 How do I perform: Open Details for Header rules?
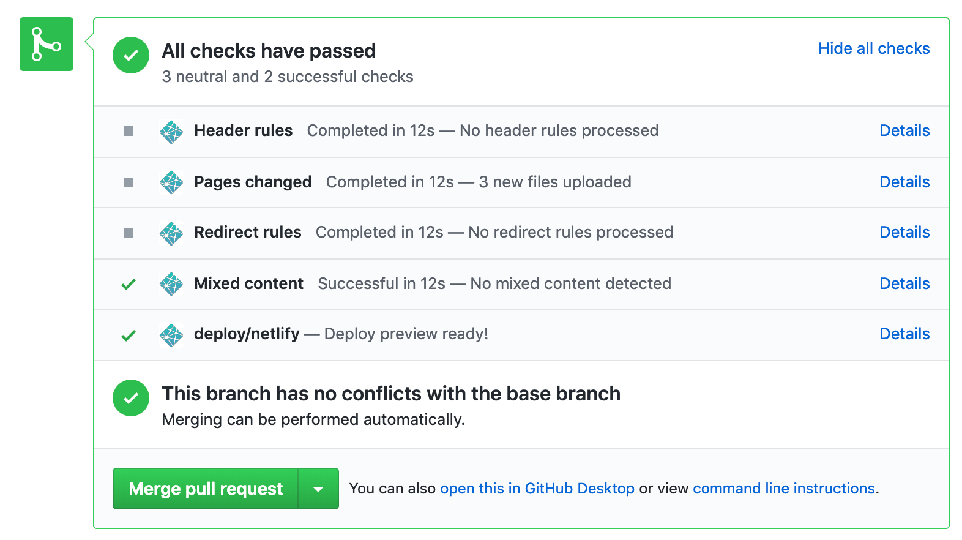pyautogui.click(x=904, y=130)
